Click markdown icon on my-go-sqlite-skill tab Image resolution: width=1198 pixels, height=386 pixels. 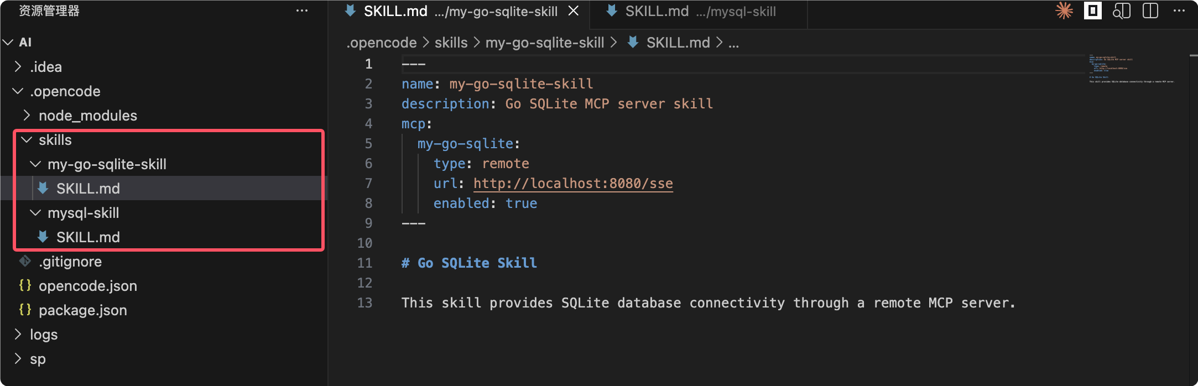(350, 11)
